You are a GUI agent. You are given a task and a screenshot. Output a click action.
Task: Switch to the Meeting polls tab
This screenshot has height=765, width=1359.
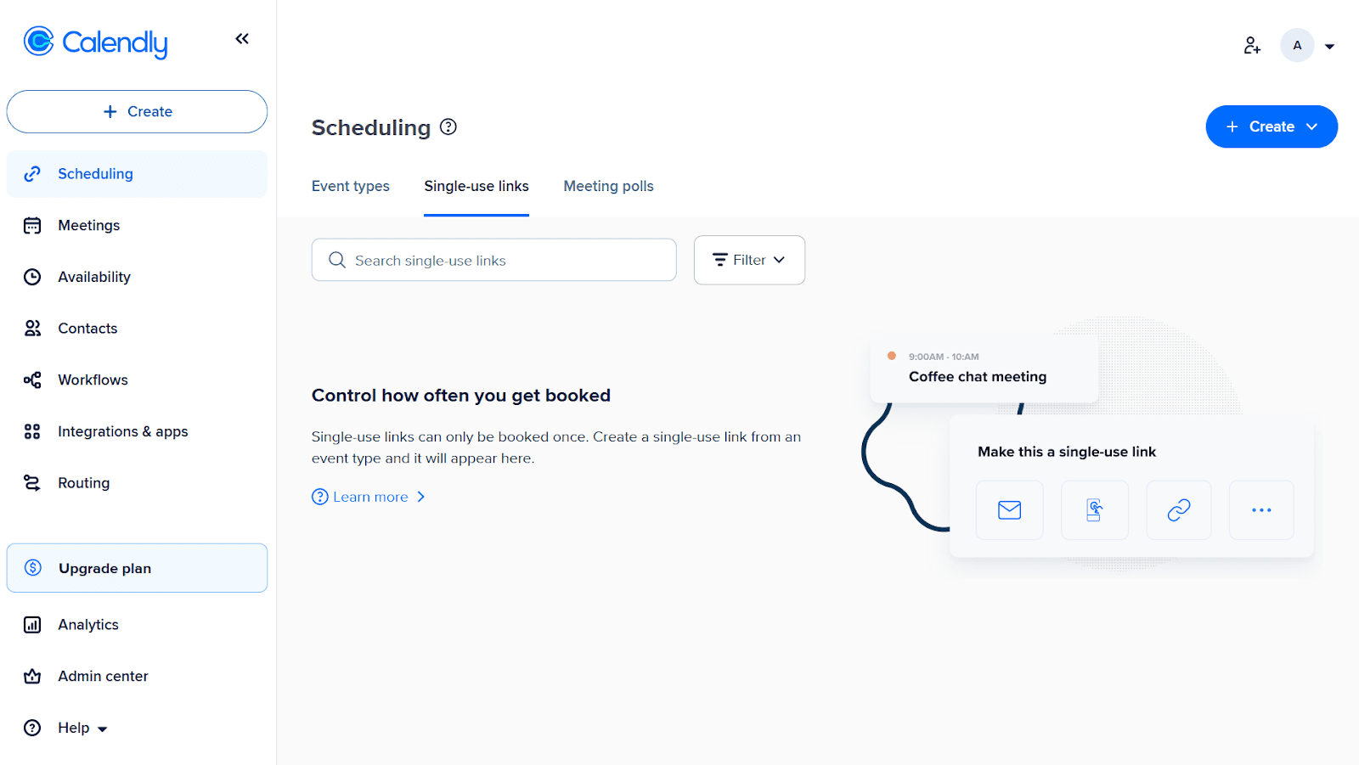(x=608, y=186)
